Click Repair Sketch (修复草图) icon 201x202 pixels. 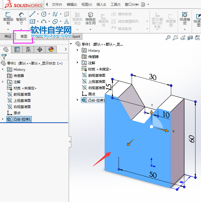pos(171,17)
